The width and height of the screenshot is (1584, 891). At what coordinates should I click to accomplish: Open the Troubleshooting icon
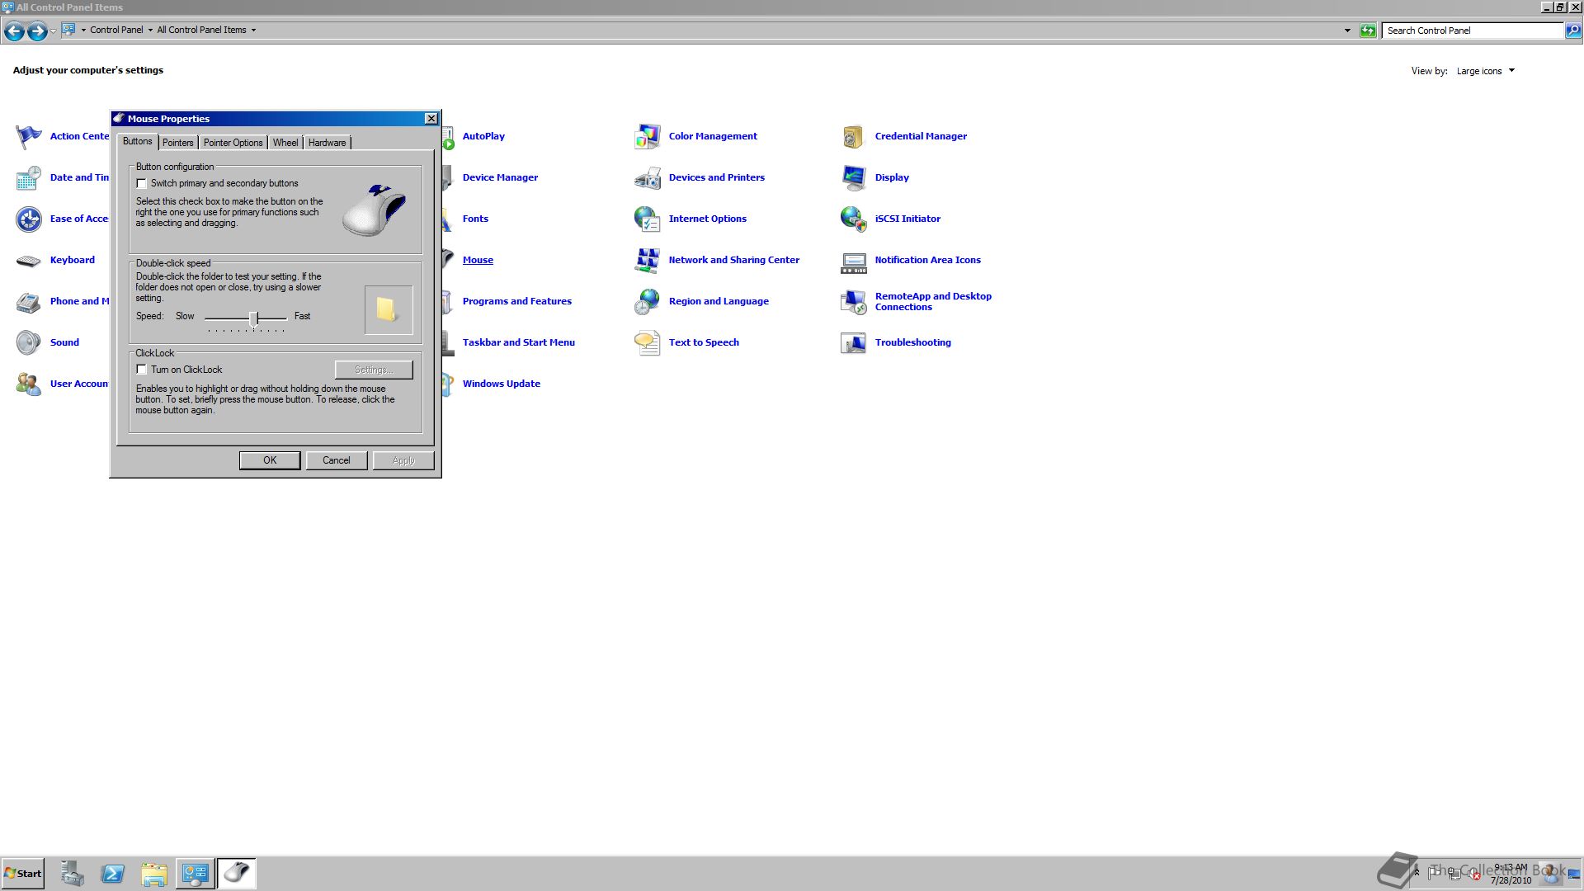(x=853, y=342)
